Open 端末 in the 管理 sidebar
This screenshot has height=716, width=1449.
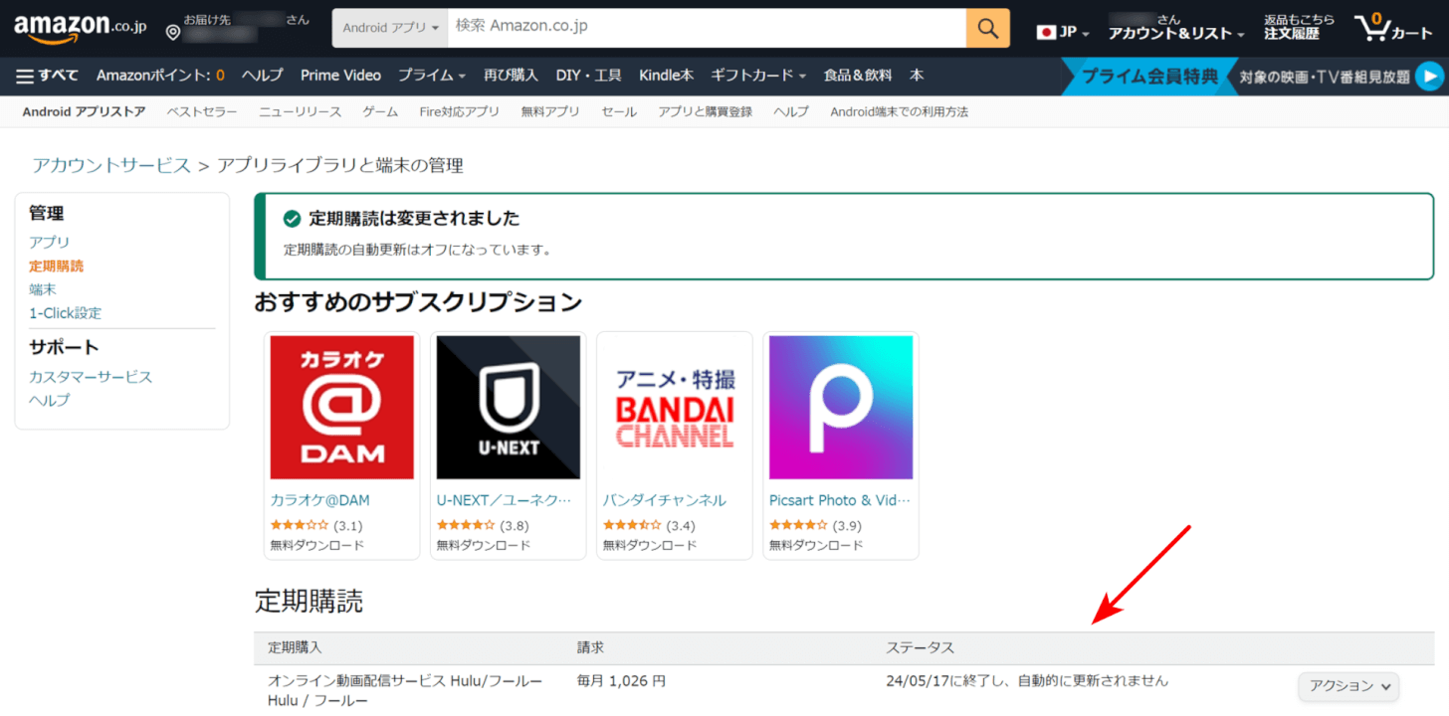coord(43,289)
